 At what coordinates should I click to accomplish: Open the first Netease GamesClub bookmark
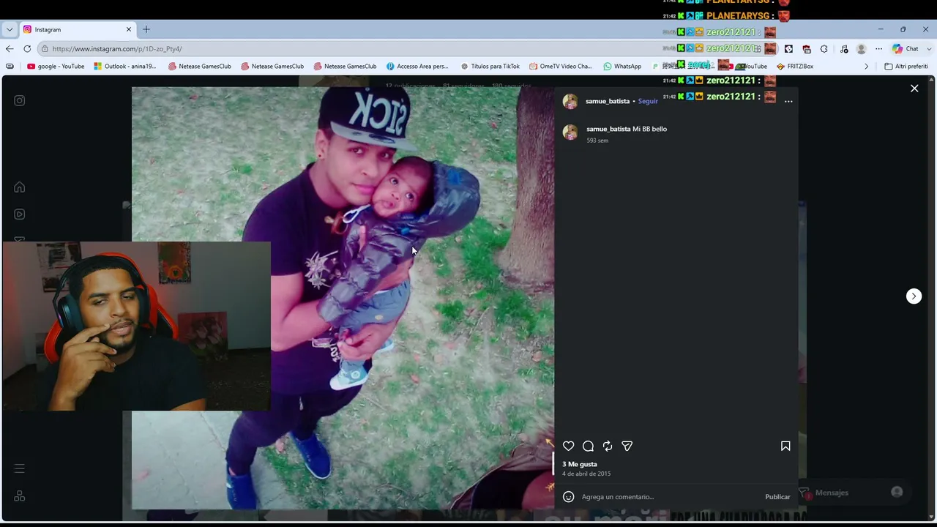click(x=199, y=66)
